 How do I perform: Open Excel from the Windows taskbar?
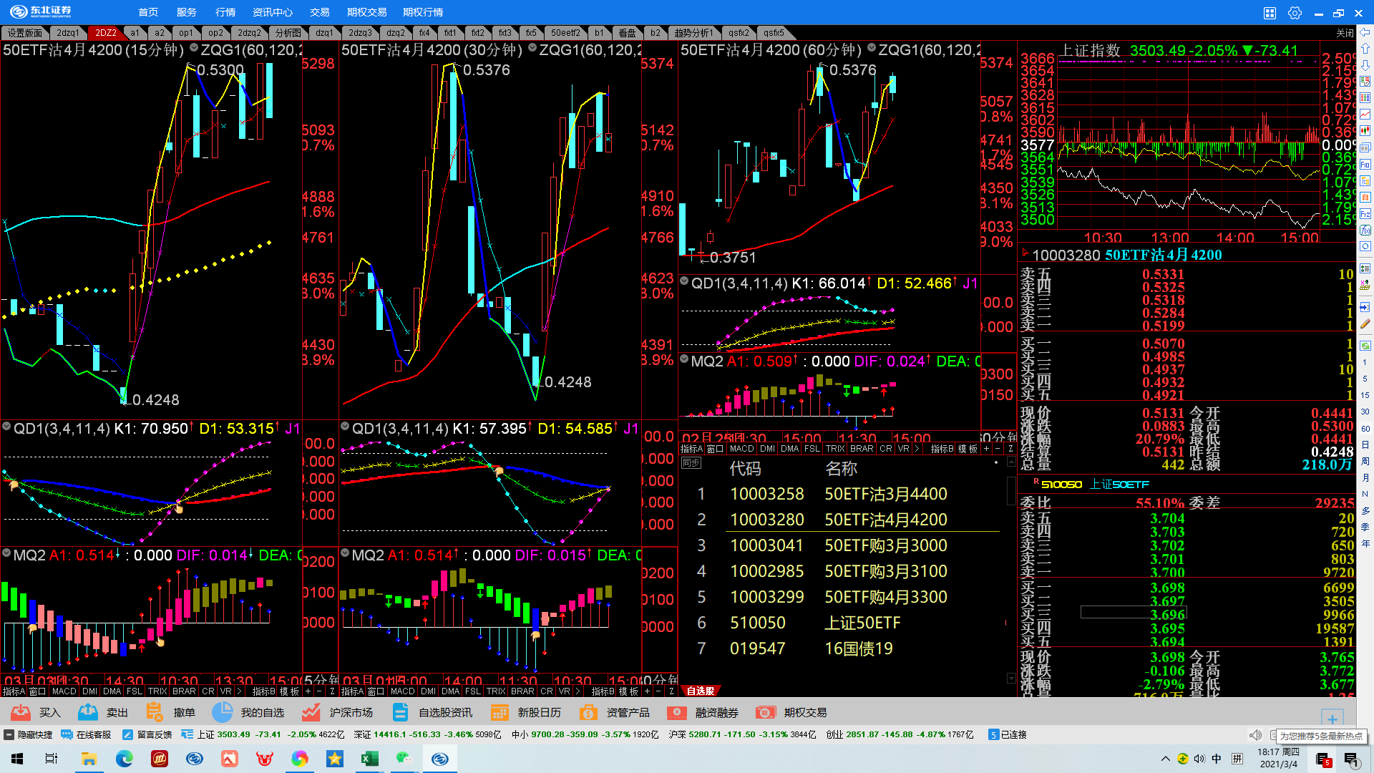click(x=369, y=759)
